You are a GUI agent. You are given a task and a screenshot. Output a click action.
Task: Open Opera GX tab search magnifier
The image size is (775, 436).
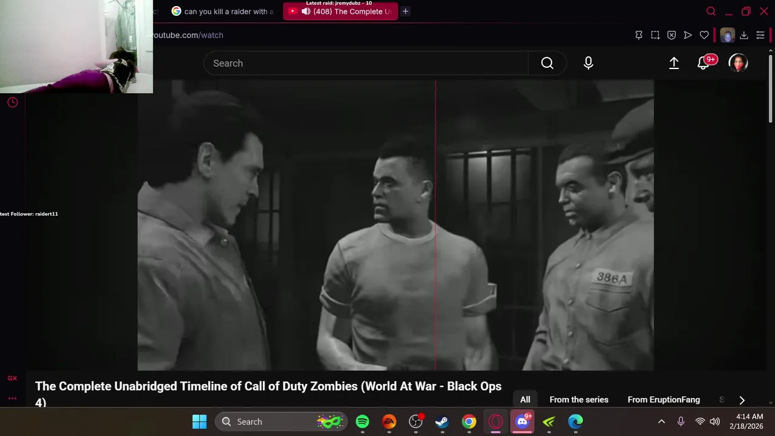pos(711,12)
